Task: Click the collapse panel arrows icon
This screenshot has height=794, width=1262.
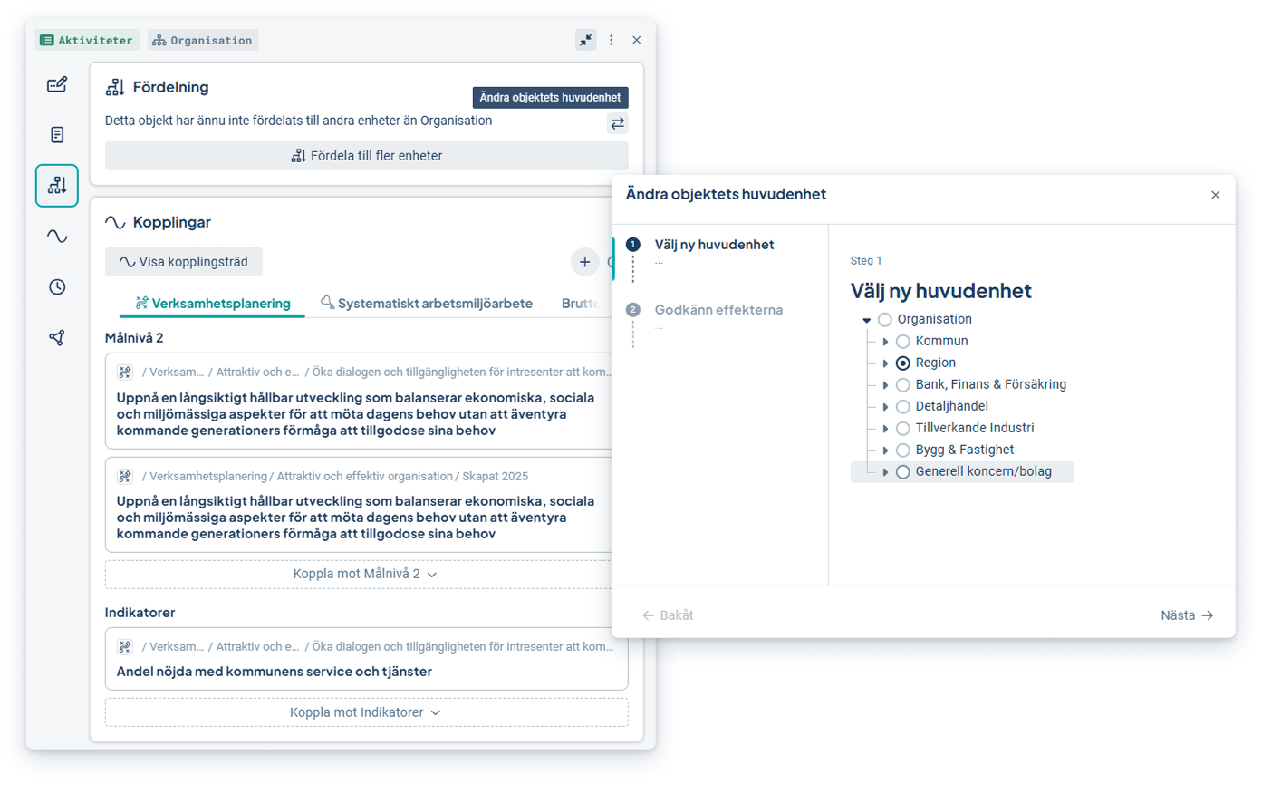Action: [586, 40]
